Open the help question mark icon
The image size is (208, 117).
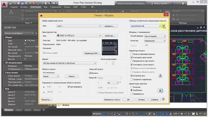pyautogui.click(x=183, y=3)
